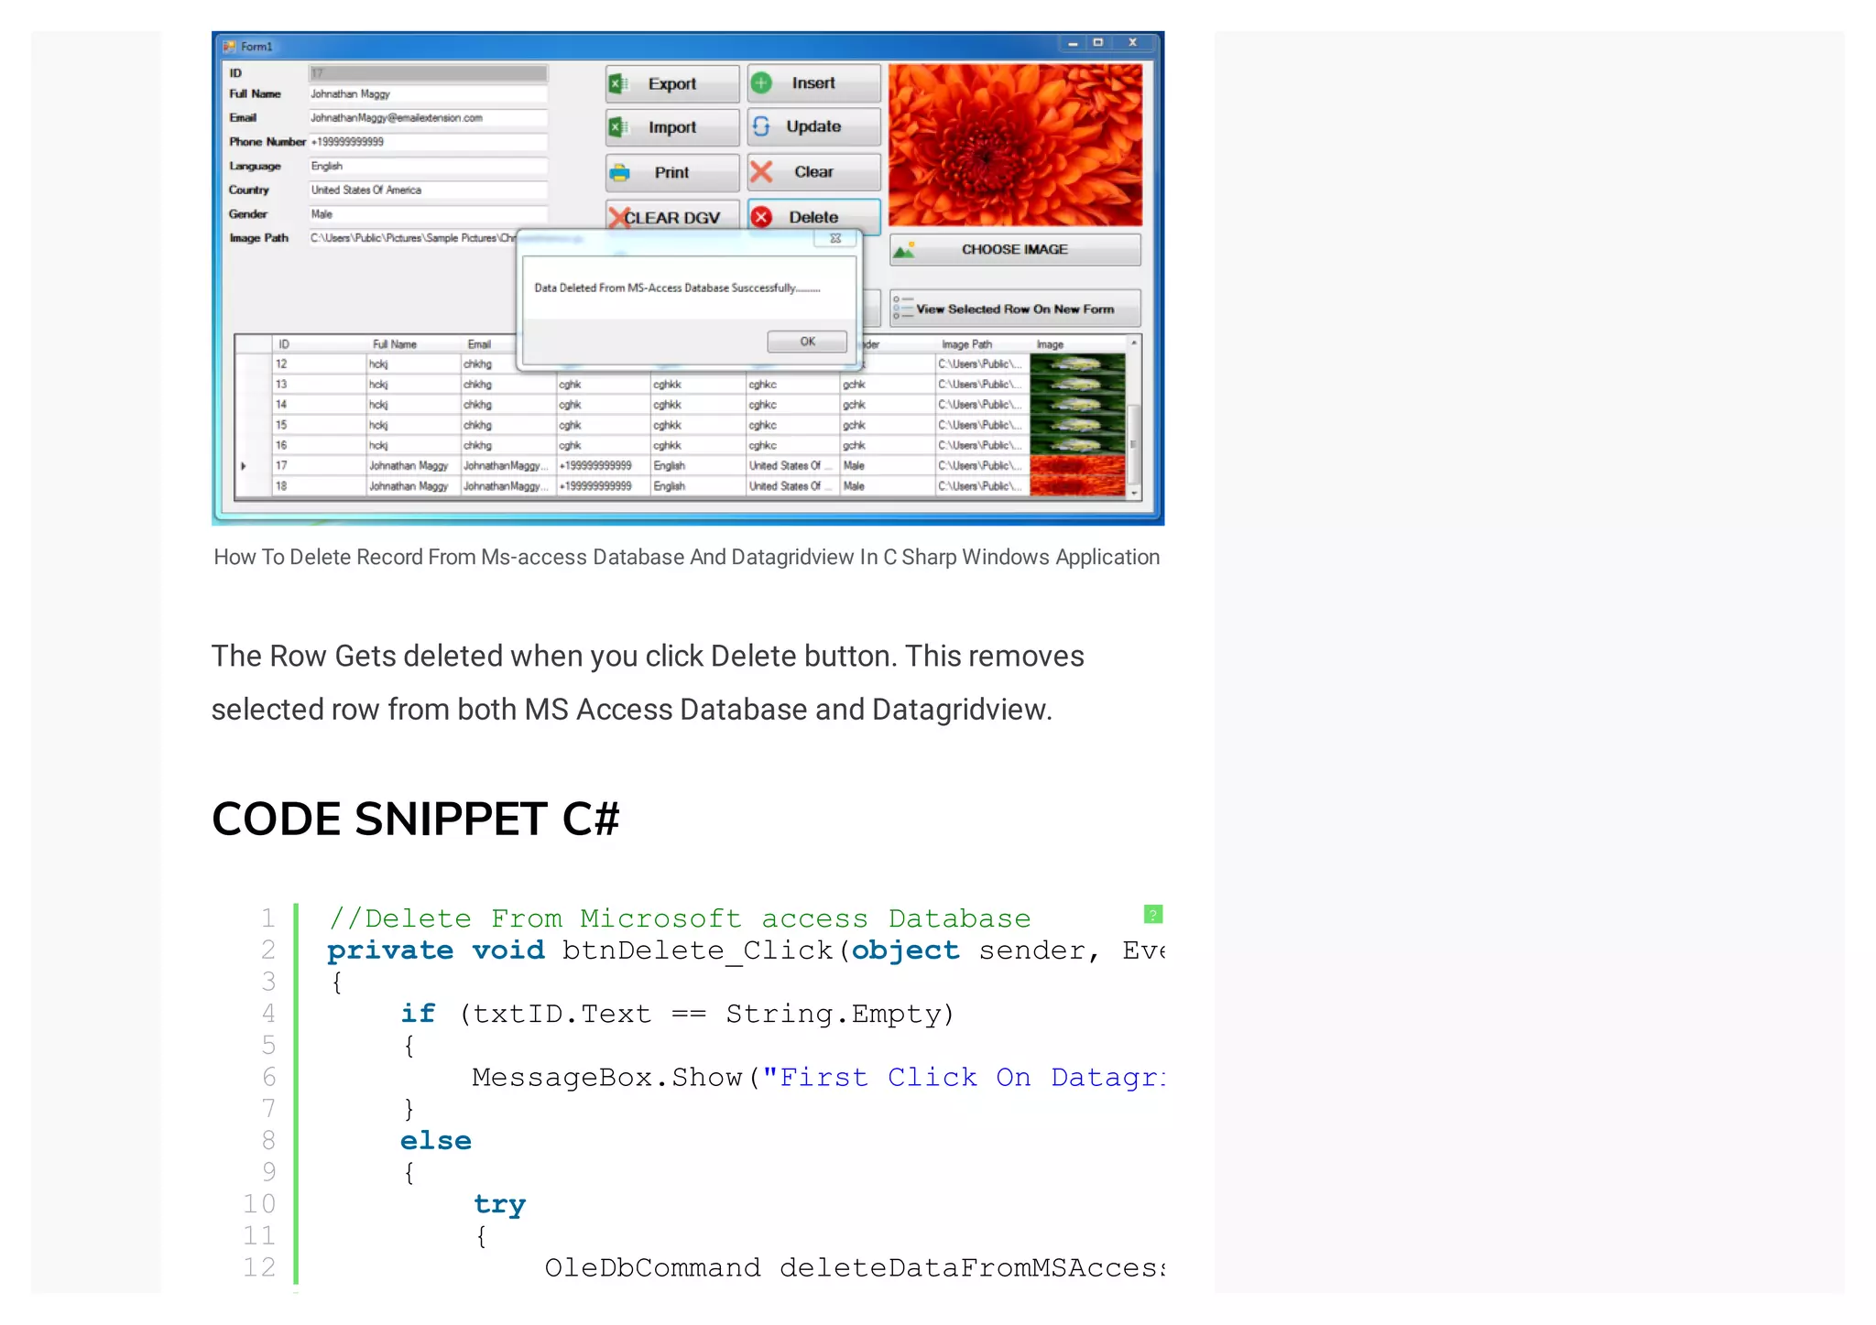
Task: Click the blue refresh Update icon
Action: click(761, 126)
